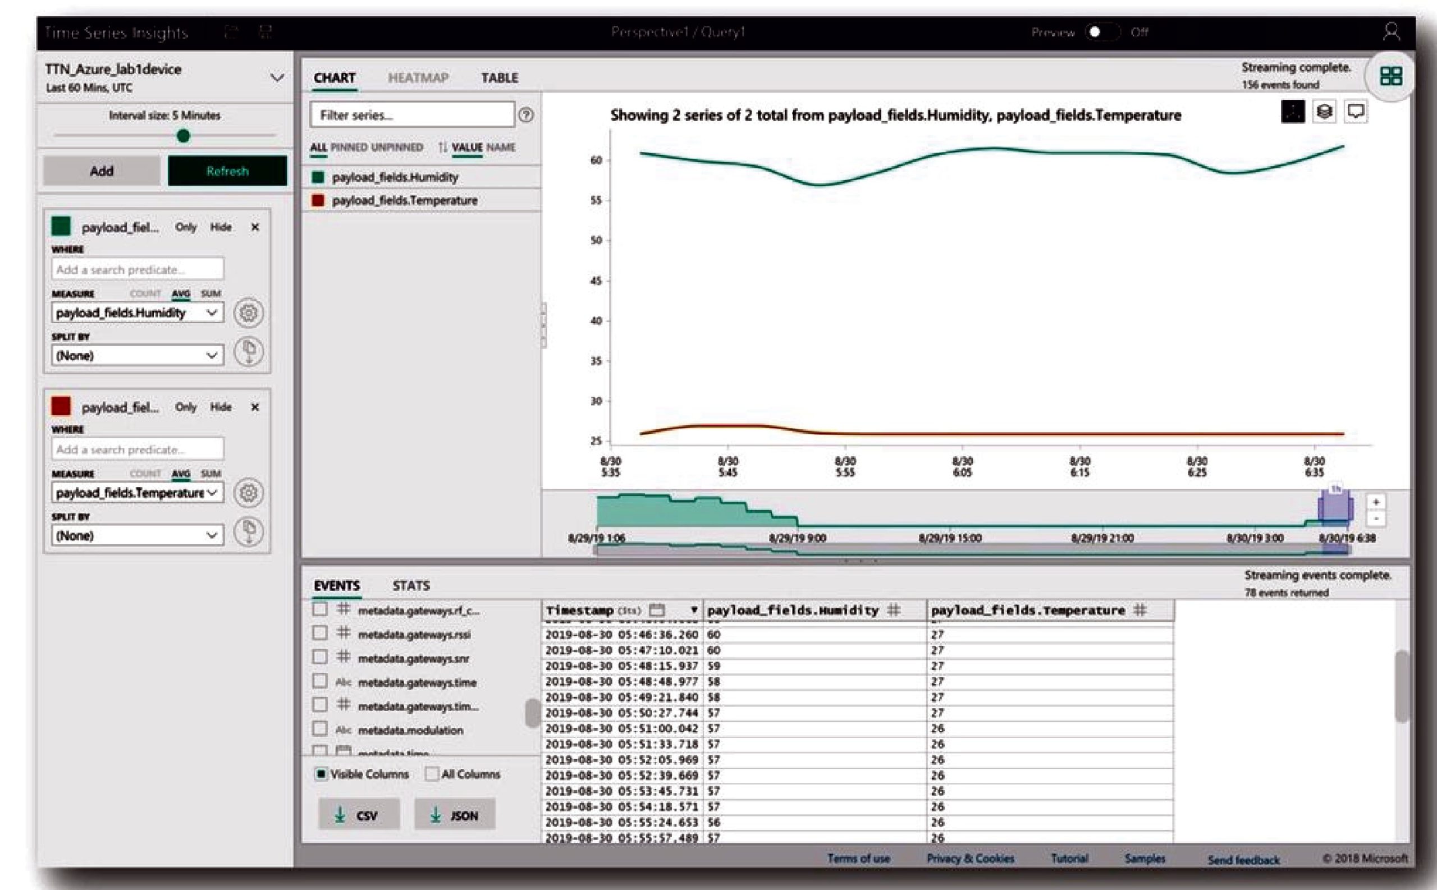The image size is (1437, 890).
Task: Click the Add button
Action: pyautogui.click(x=101, y=171)
